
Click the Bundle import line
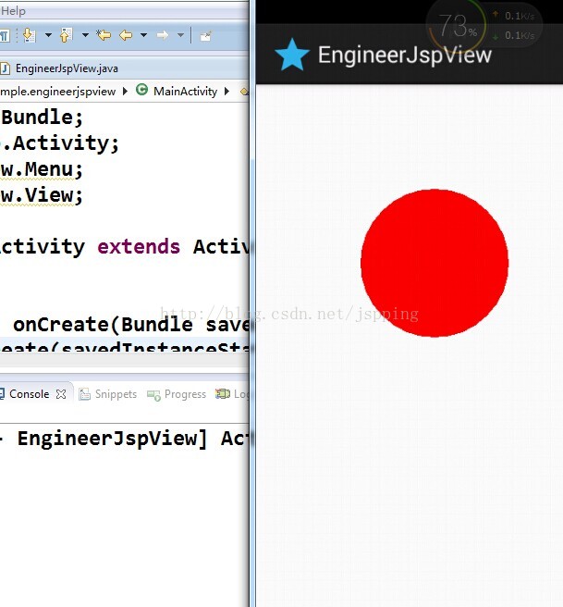click(x=42, y=118)
